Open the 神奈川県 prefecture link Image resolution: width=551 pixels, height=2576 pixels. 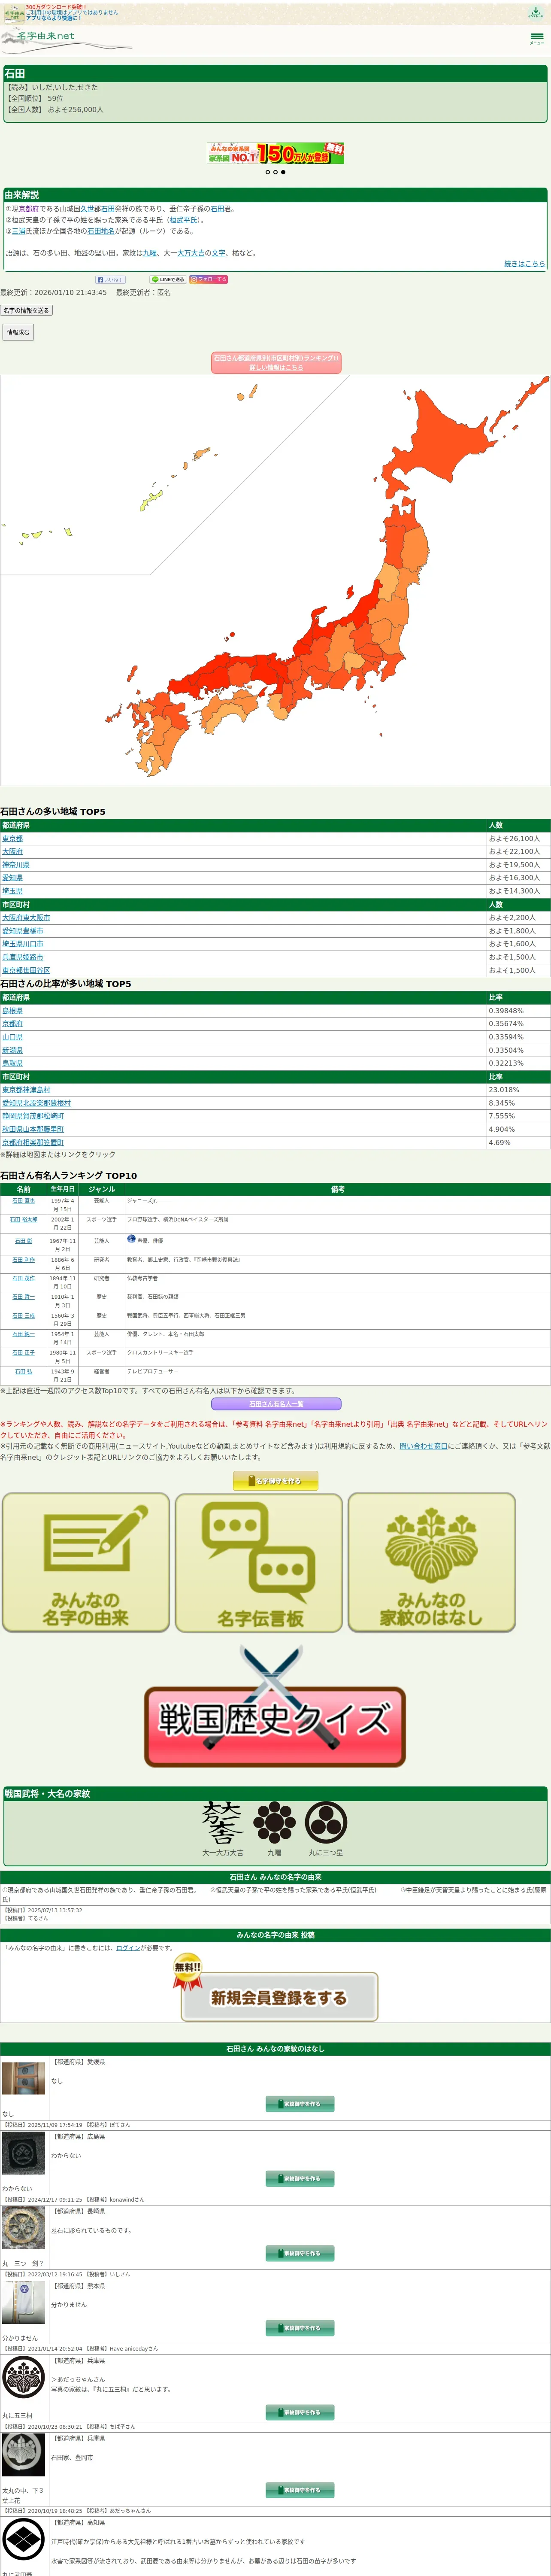click(x=16, y=865)
